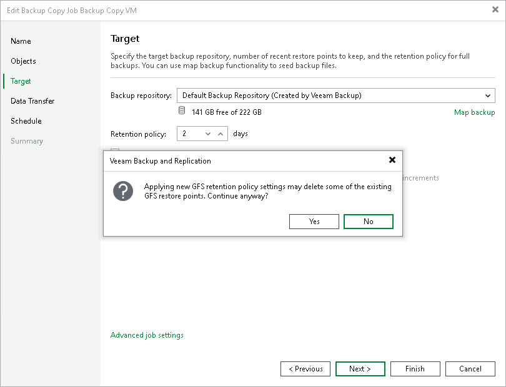Go to the Name step
This screenshot has height=387, width=506.
pos(21,41)
